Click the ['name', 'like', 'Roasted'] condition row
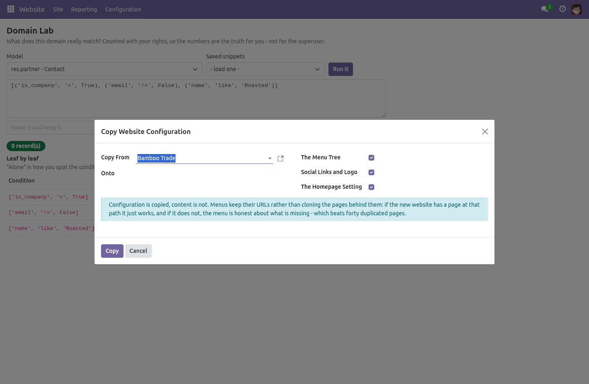The height and width of the screenshot is (384, 589). tap(51, 228)
